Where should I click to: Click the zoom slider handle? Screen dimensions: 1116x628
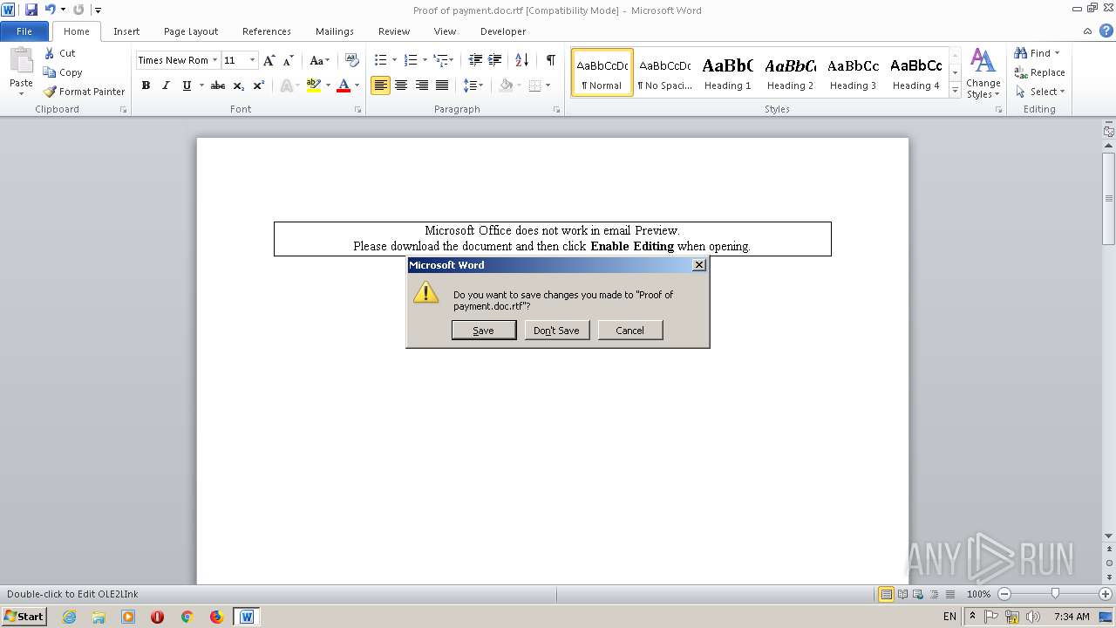(1055, 594)
